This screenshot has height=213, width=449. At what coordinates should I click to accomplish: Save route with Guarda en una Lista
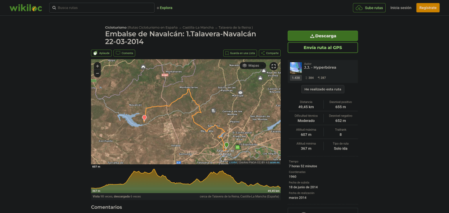240,53
